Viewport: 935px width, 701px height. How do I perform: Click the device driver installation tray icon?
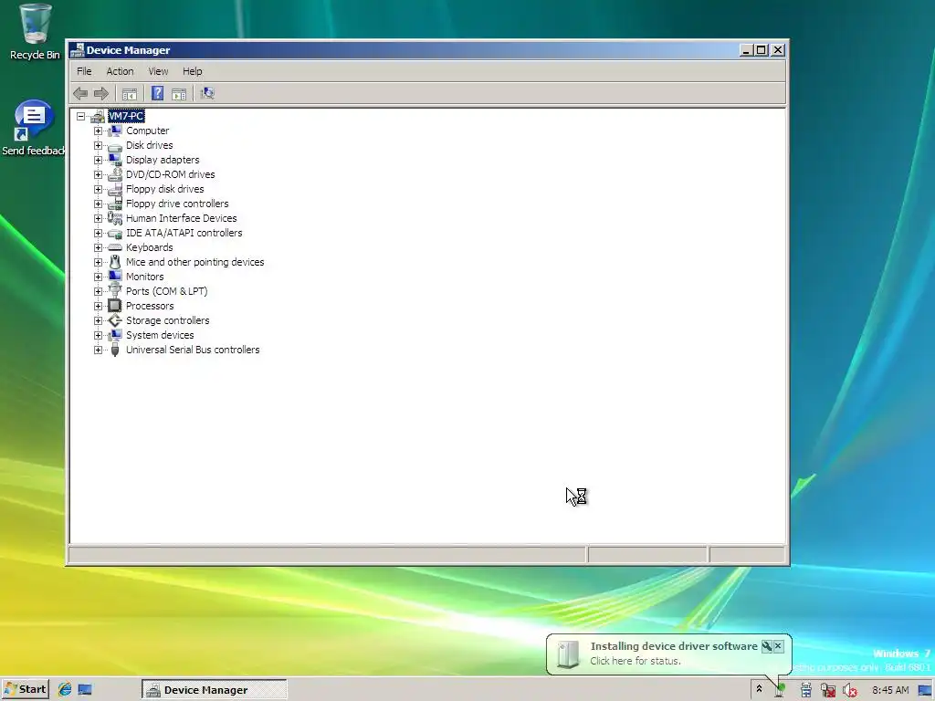pyautogui.click(x=780, y=690)
